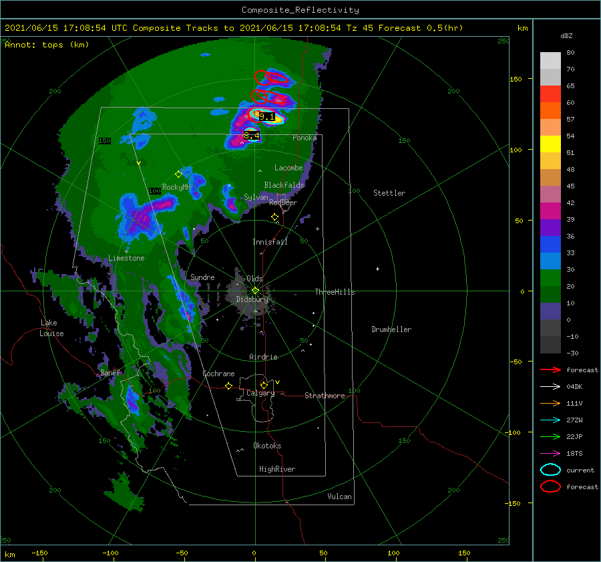The image size is (601, 562).
Task: Click the Cochrane city label
Action: click(218, 374)
